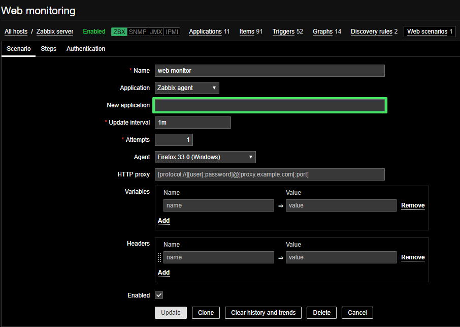Click the ZBX availability badge

click(119, 32)
